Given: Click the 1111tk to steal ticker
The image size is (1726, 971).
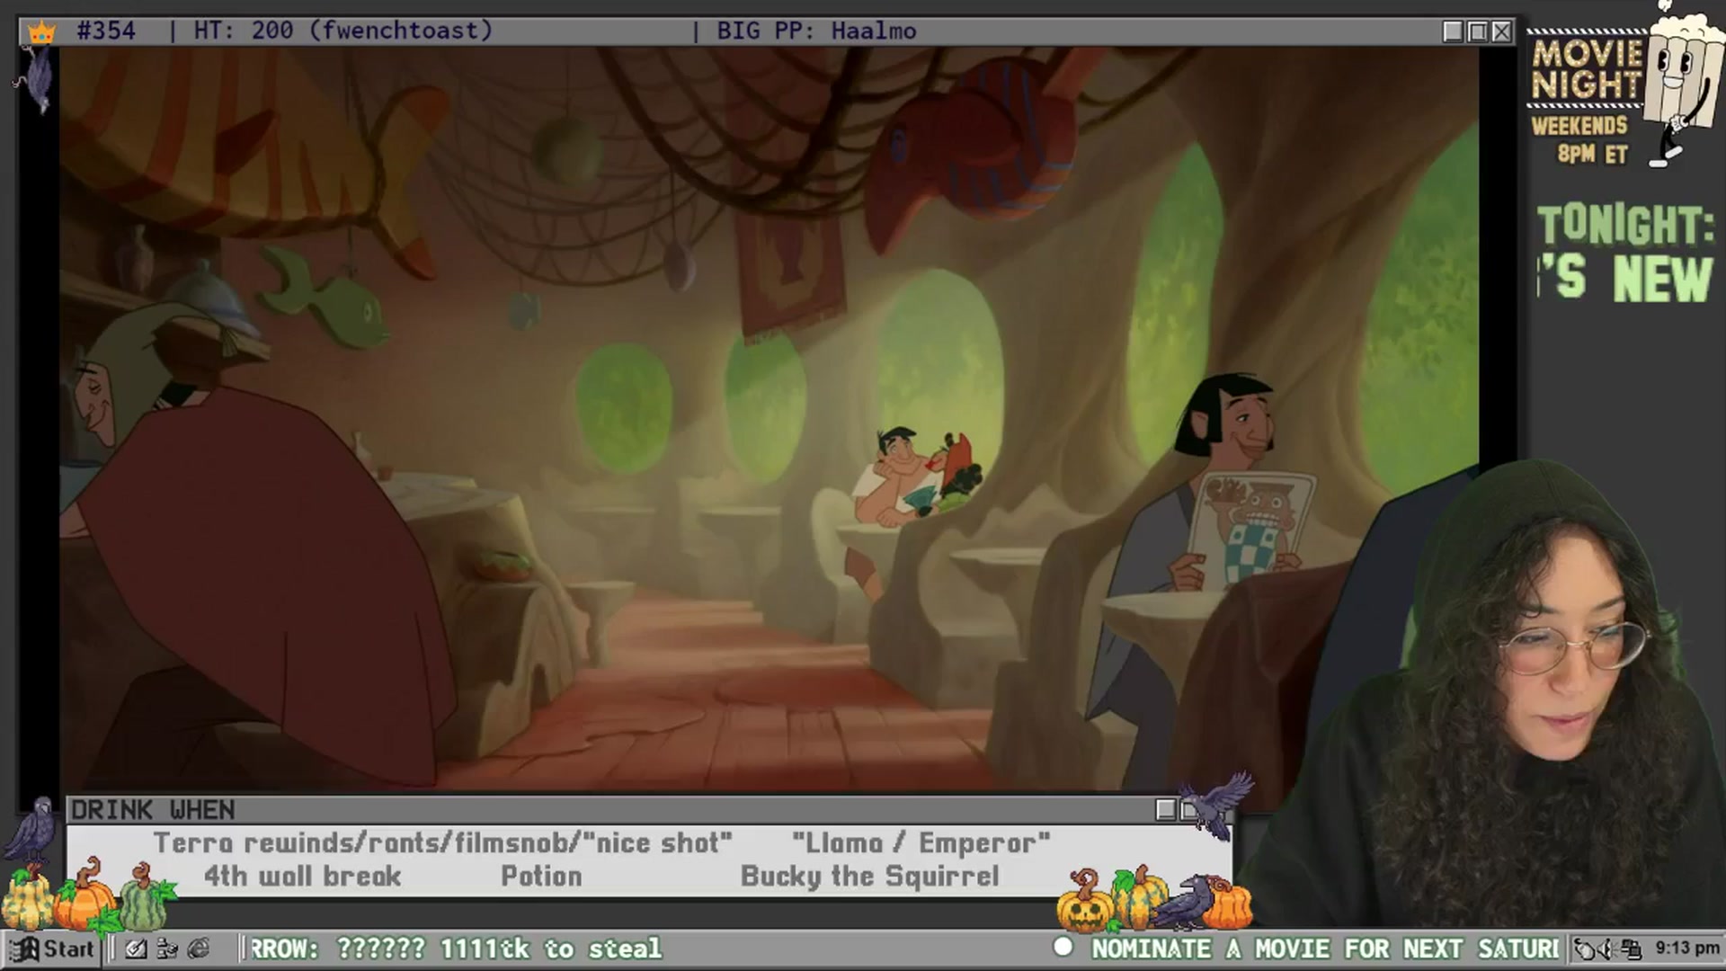Looking at the screenshot, I should [550, 949].
